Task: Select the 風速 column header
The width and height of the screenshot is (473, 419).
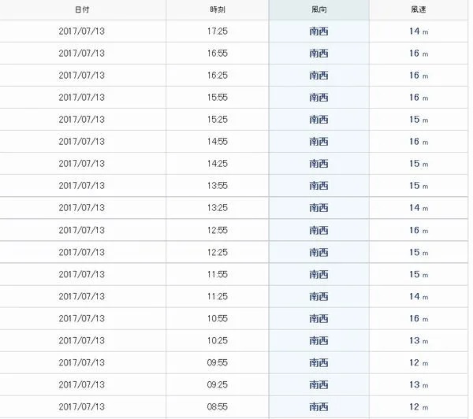Action: coord(419,9)
